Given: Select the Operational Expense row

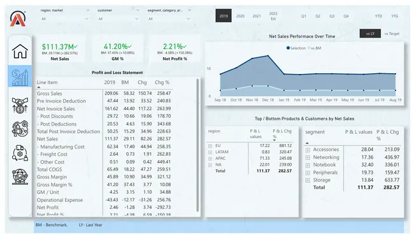Looking at the screenshot, I should 104,200.
